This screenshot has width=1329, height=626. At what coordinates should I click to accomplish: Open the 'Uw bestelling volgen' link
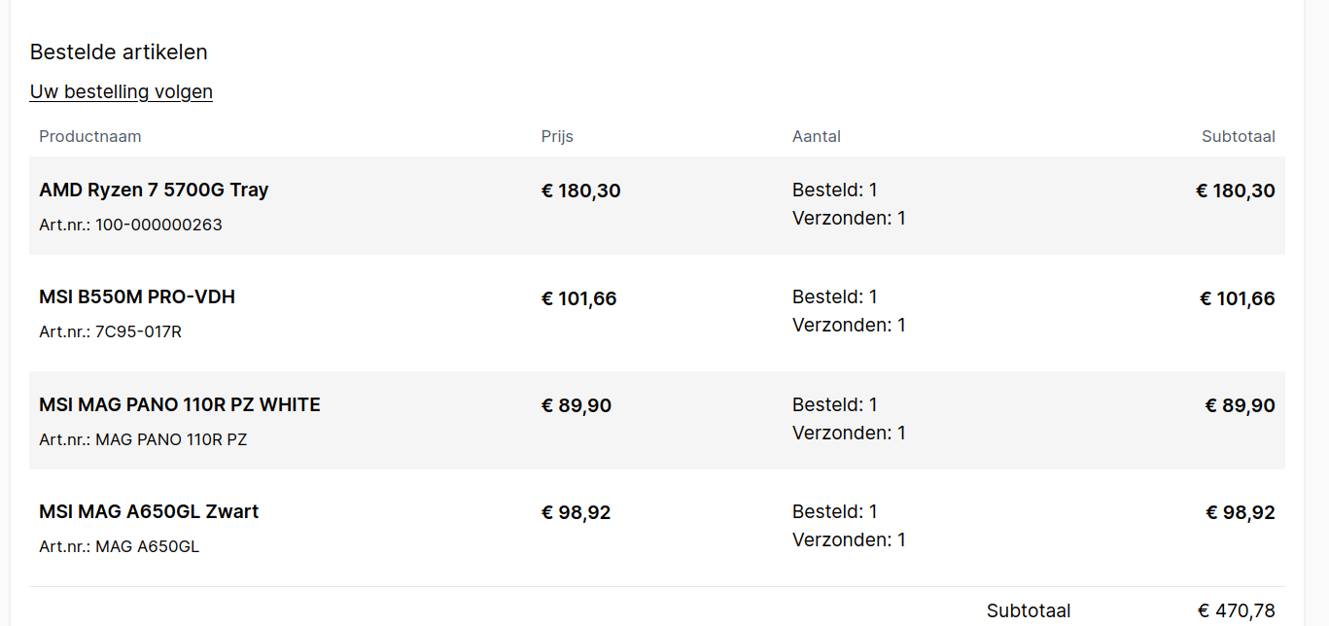pos(122,91)
